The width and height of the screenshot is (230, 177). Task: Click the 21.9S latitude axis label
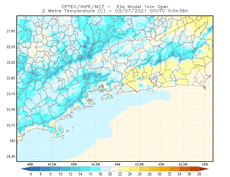point(11,31)
